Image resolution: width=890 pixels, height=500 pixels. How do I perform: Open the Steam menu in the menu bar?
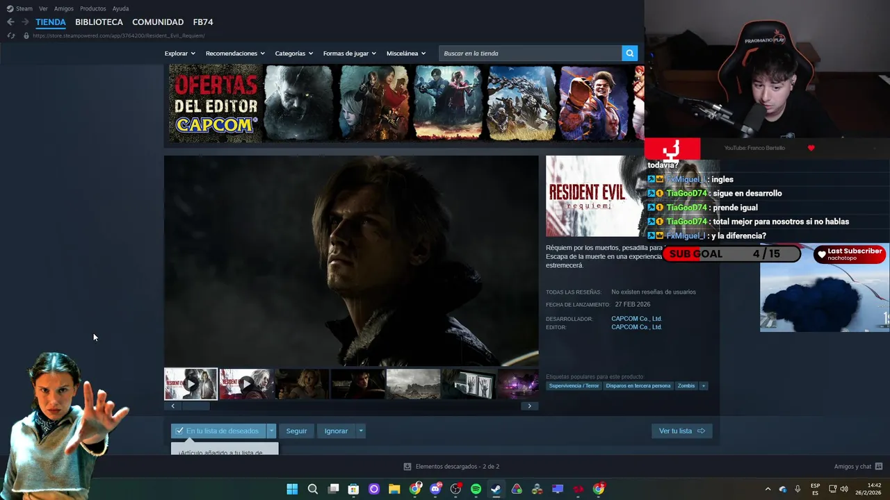click(19, 8)
